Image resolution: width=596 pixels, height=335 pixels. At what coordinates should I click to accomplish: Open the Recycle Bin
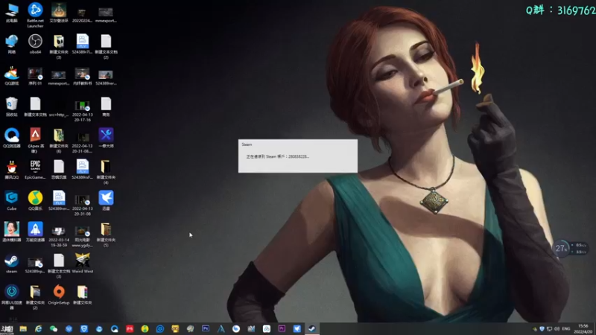click(12, 106)
